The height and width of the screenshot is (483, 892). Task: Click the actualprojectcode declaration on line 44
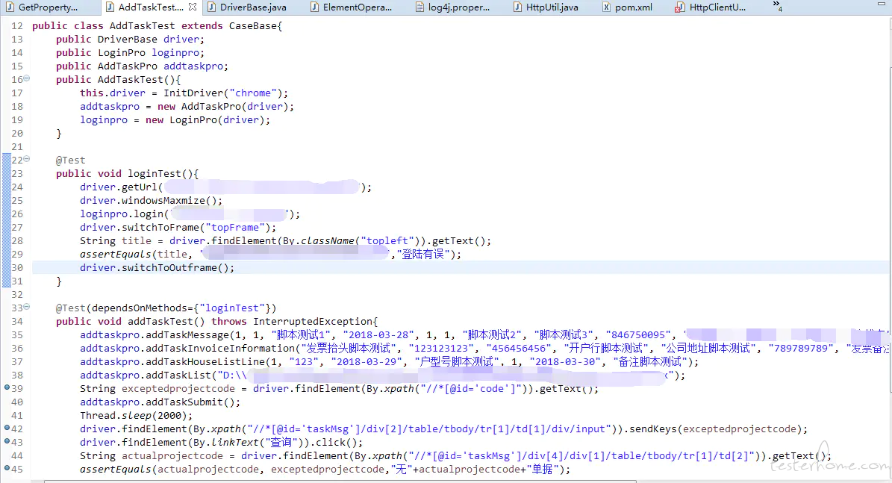coord(455,455)
